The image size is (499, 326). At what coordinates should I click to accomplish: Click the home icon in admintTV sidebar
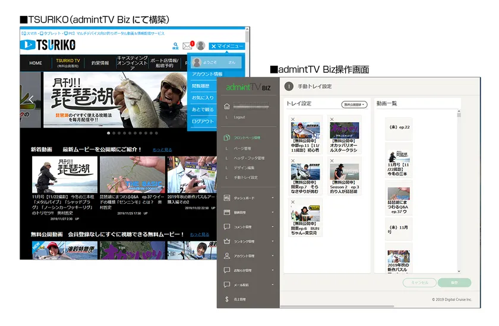[x=226, y=106]
